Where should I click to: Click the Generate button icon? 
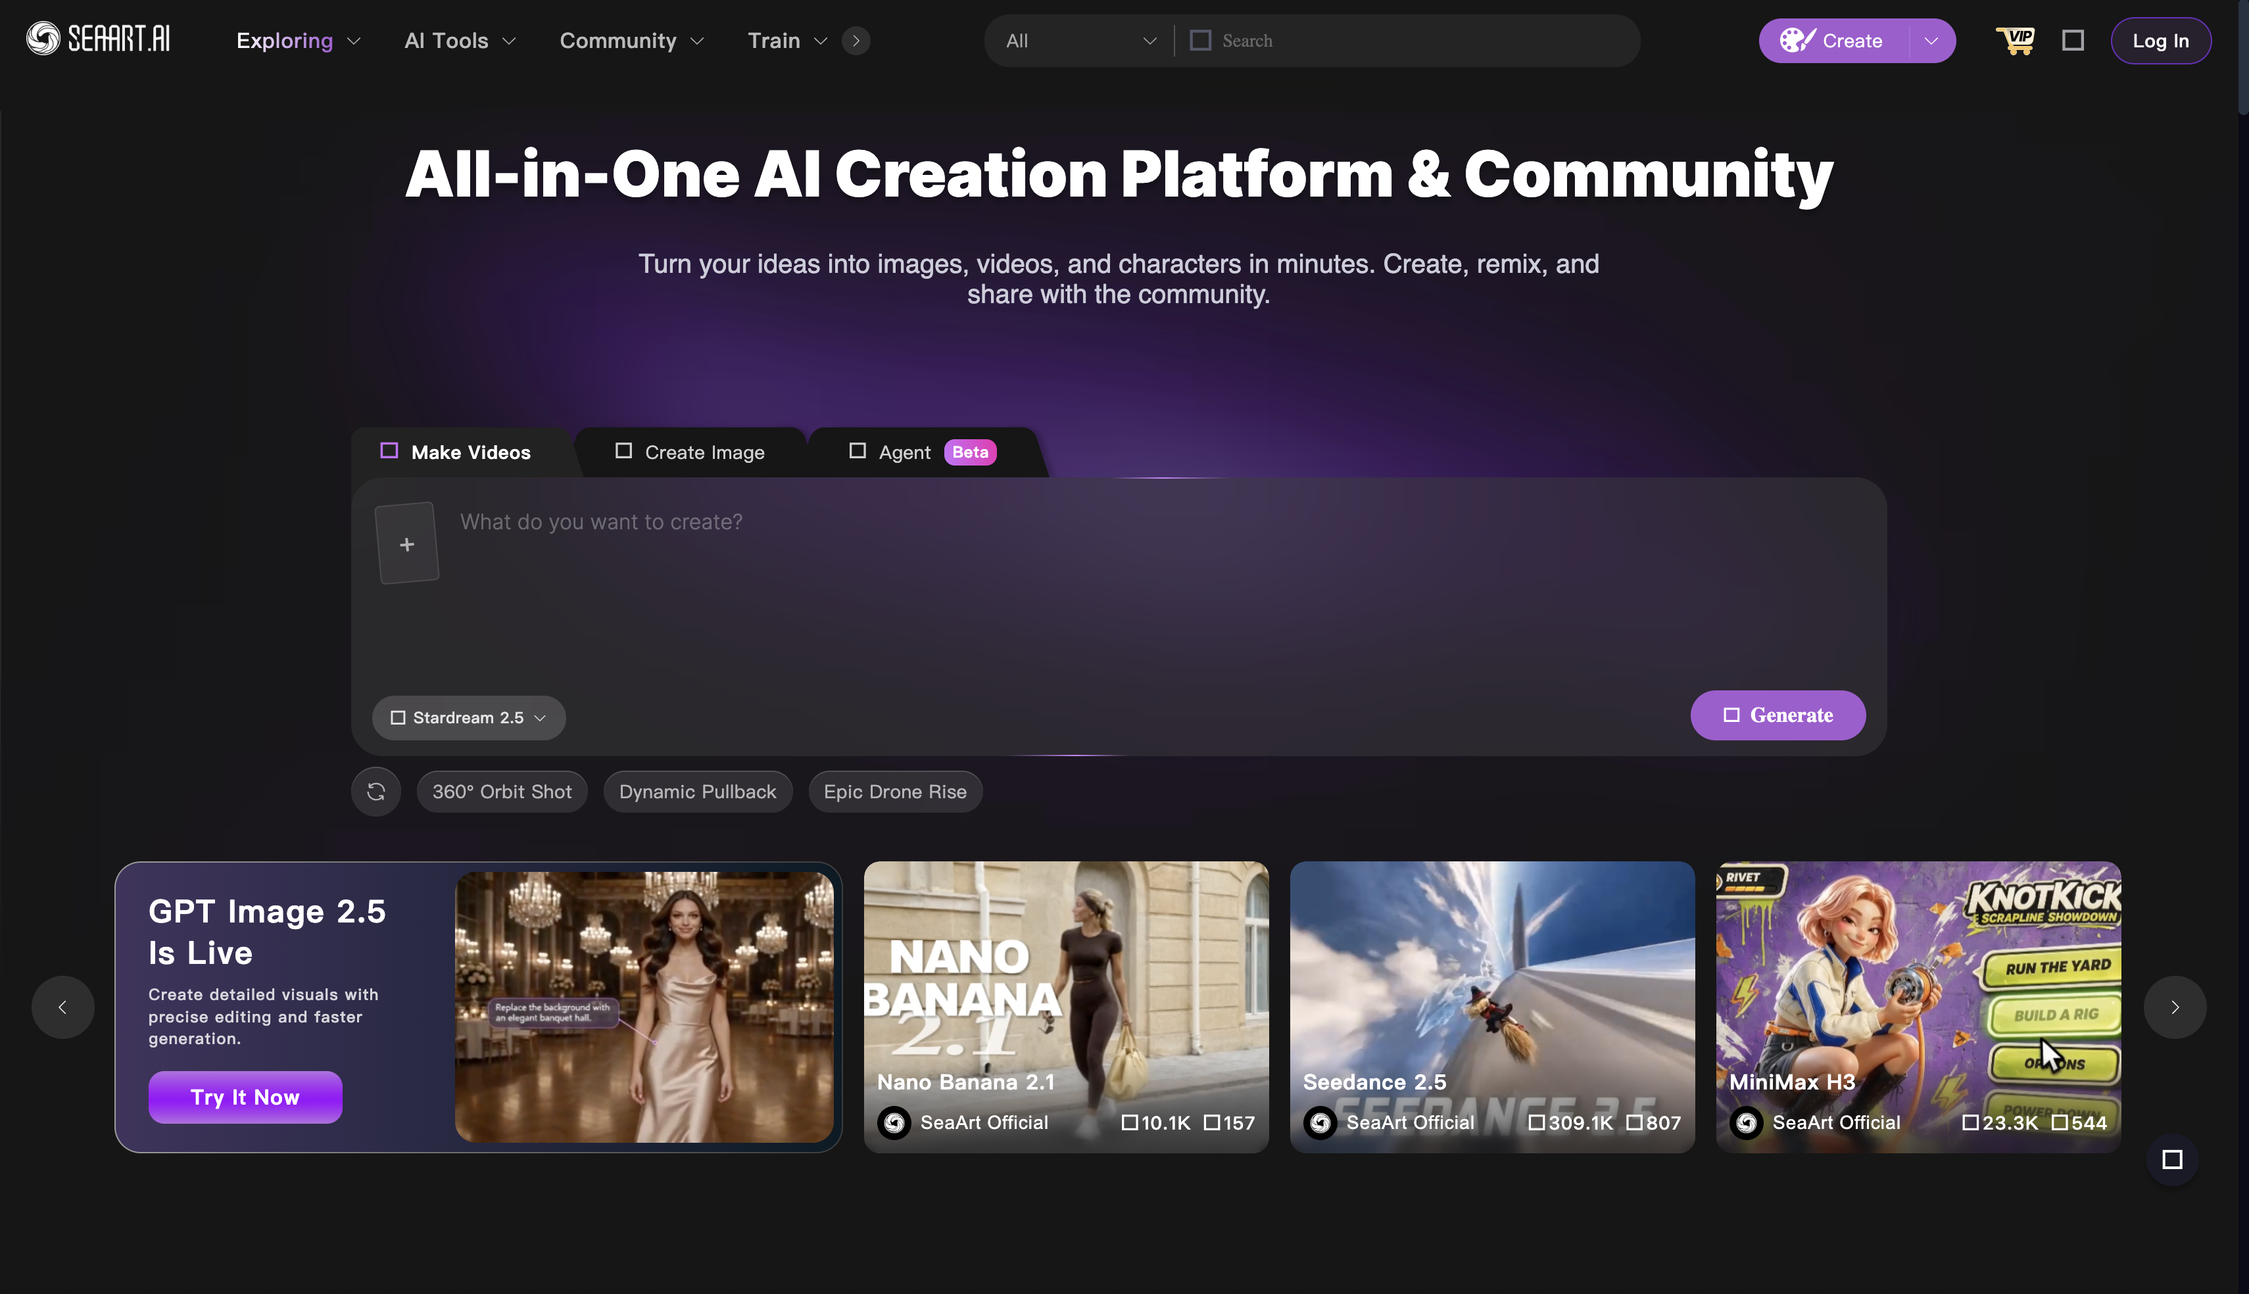(x=1731, y=715)
